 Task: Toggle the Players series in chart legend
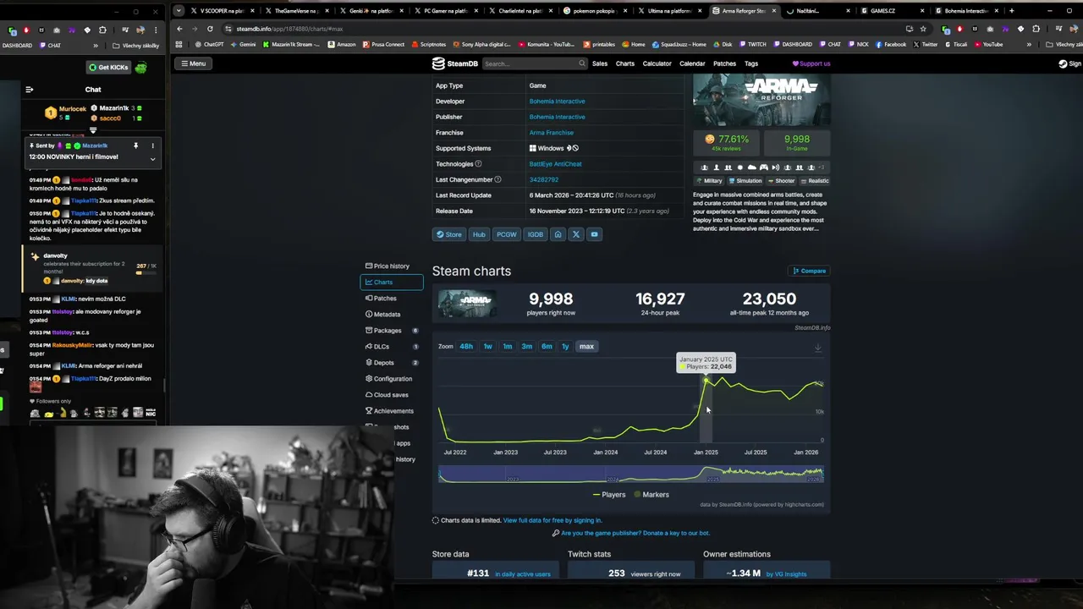609,495
